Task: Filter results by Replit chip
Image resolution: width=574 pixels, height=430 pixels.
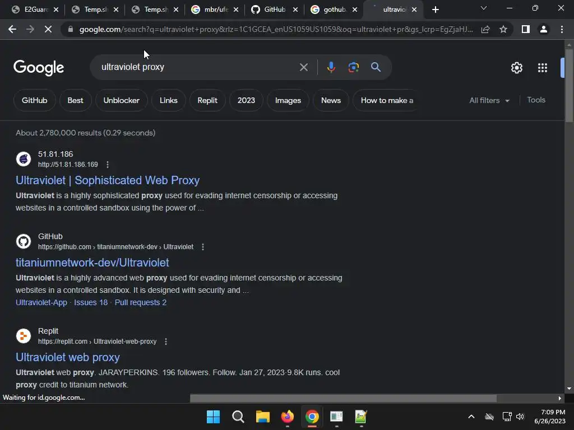Action: [x=207, y=101]
